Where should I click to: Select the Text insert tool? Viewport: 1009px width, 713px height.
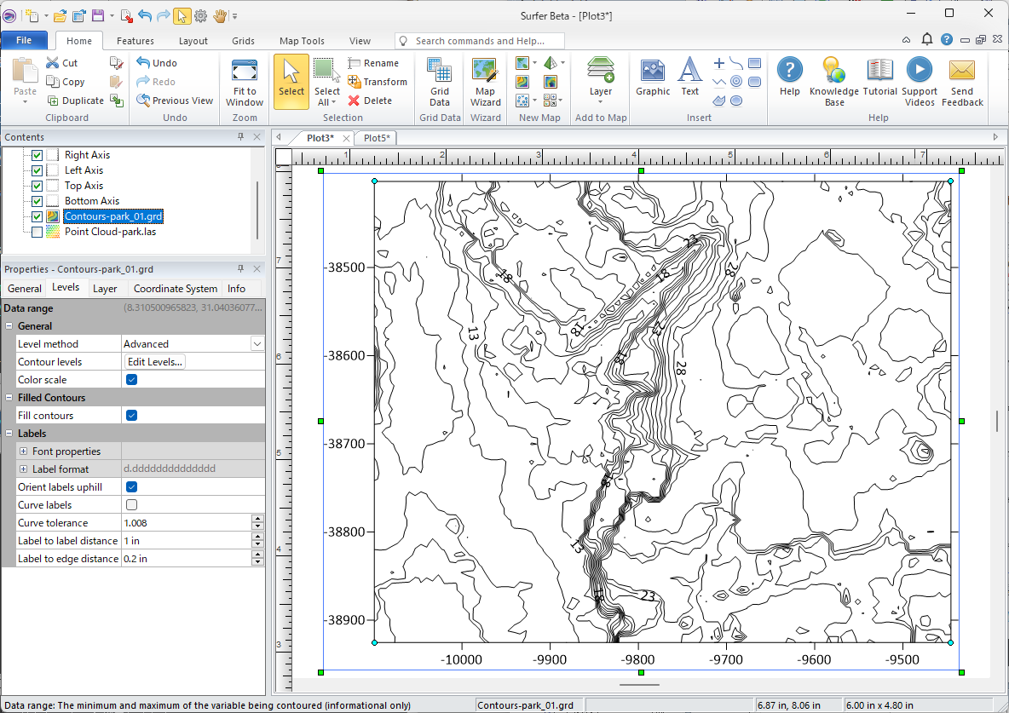pyautogui.click(x=689, y=72)
